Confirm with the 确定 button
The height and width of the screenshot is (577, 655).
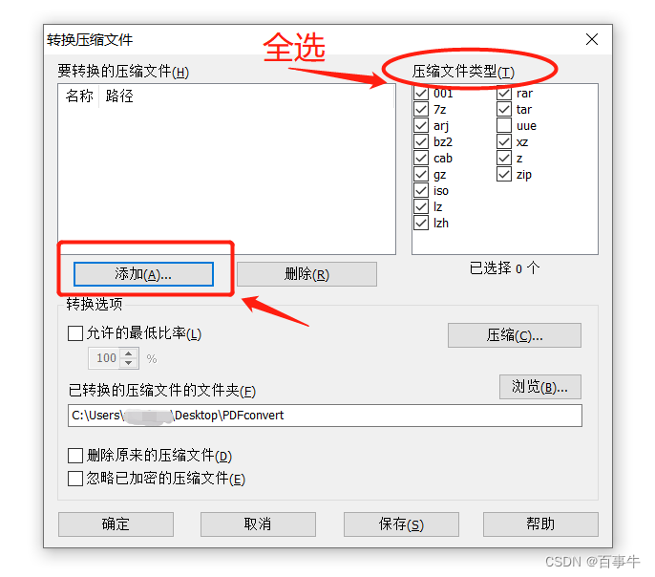[116, 524]
